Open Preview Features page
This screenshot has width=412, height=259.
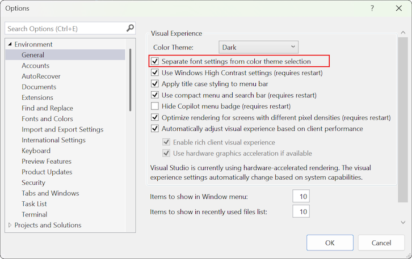pyautogui.click(x=47, y=161)
